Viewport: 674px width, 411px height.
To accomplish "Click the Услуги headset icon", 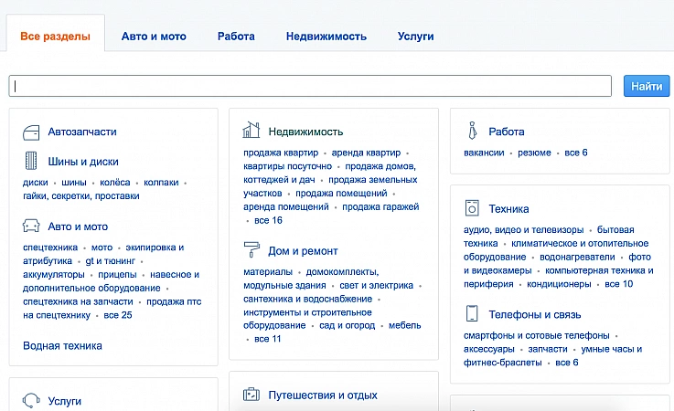I will click(32, 400).
